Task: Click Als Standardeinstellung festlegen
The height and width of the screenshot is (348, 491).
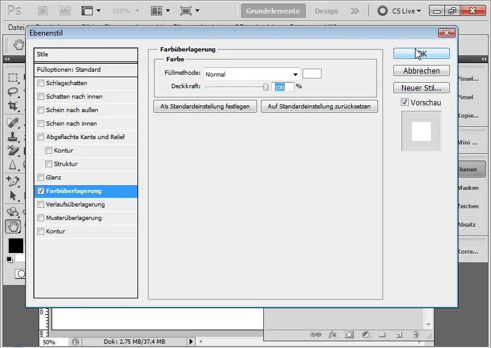Action: pyautogui.click(x=205, y=107)
